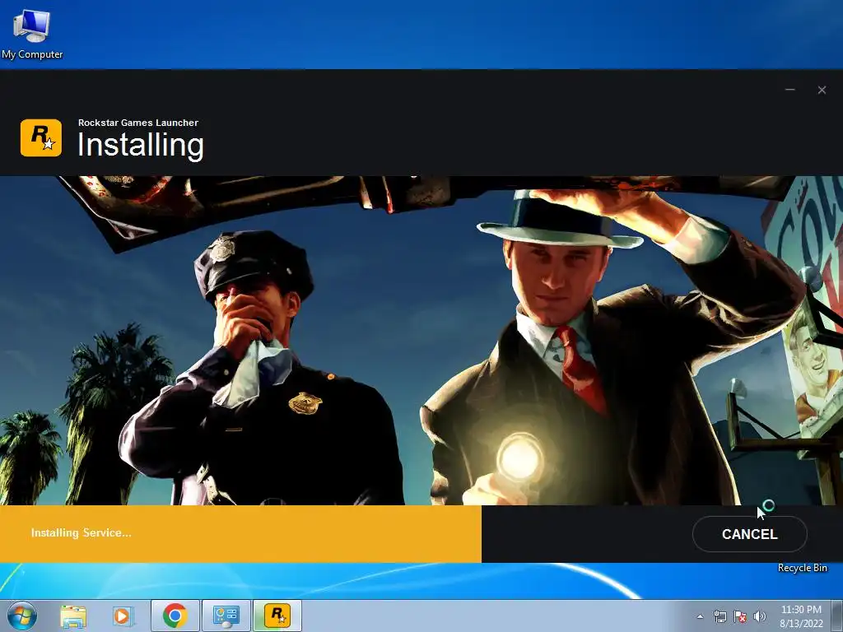Click the L.A. Noire artwork image
Screen dimensions: 843x632
click(421, 341)
